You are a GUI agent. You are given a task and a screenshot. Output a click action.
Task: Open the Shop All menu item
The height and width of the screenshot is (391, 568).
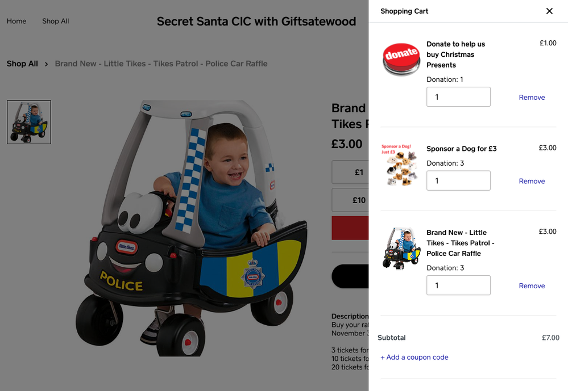click(x=55, y=21)
